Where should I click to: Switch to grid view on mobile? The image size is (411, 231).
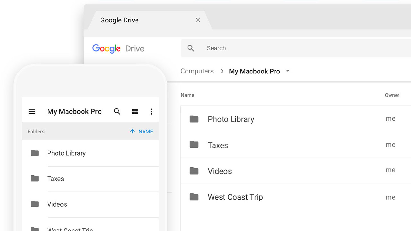135,112
